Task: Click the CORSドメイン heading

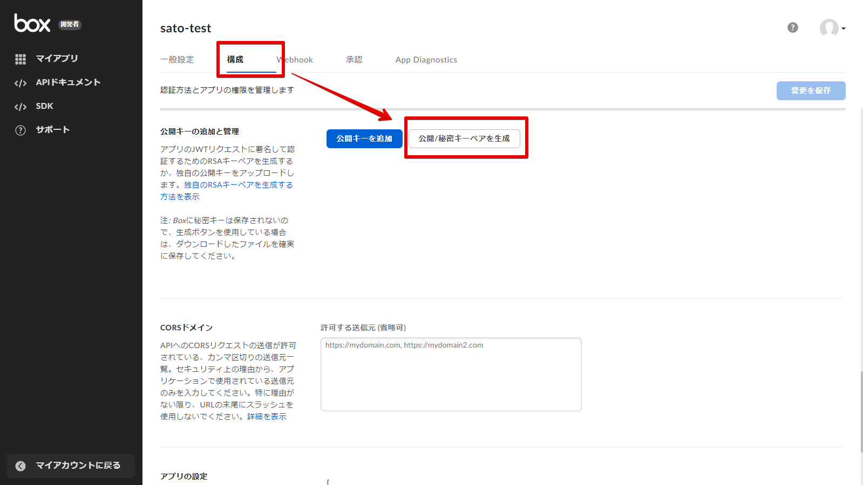Action: point(187,328)
